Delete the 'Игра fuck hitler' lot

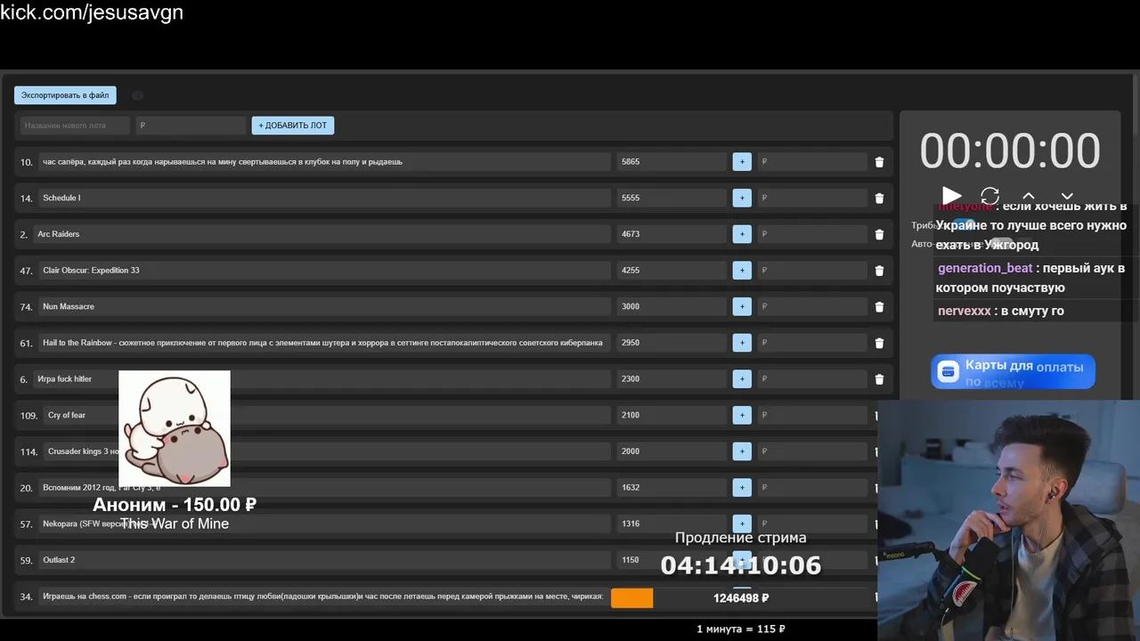point(879,379)
